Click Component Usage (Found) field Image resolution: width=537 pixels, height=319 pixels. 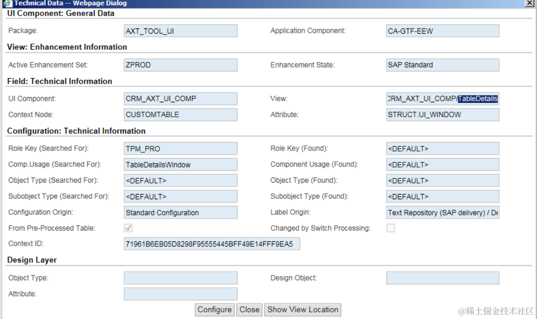443,164
